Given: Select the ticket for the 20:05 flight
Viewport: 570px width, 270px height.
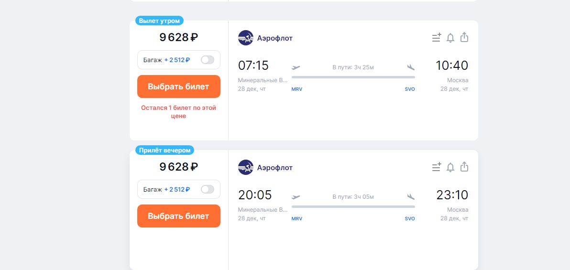Looking at the screenshot, I should (x=178, y=216).
